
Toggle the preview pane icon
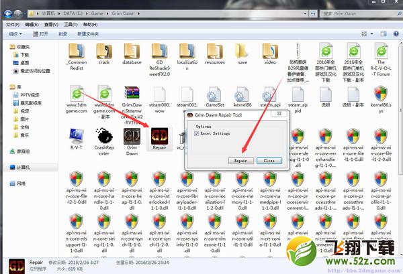(384, 33)
